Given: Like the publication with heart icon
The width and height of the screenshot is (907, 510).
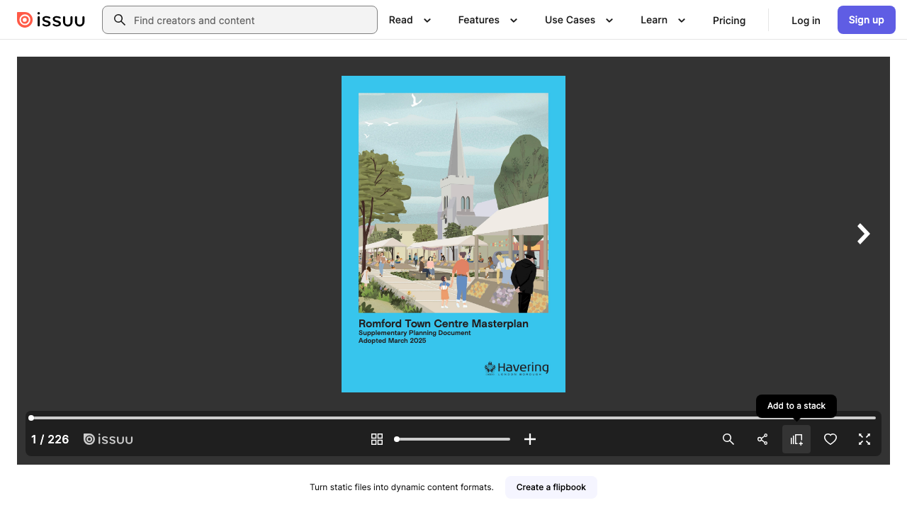Looking at the screenshot, I should point(830,439).
